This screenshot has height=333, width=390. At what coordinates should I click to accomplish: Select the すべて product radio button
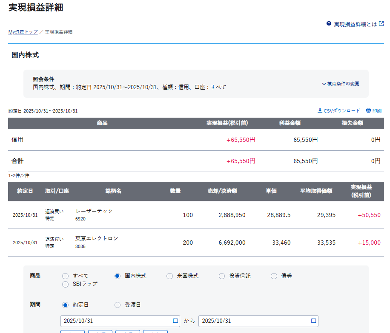pyautogui.click(x=65, y=276)
